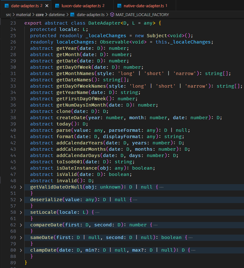Image resolution: width=244 pixels, height=268 pixels.
Task: Click the TS icon on luxon-date-adapter.ts tab
Action: tap(57, 6)
